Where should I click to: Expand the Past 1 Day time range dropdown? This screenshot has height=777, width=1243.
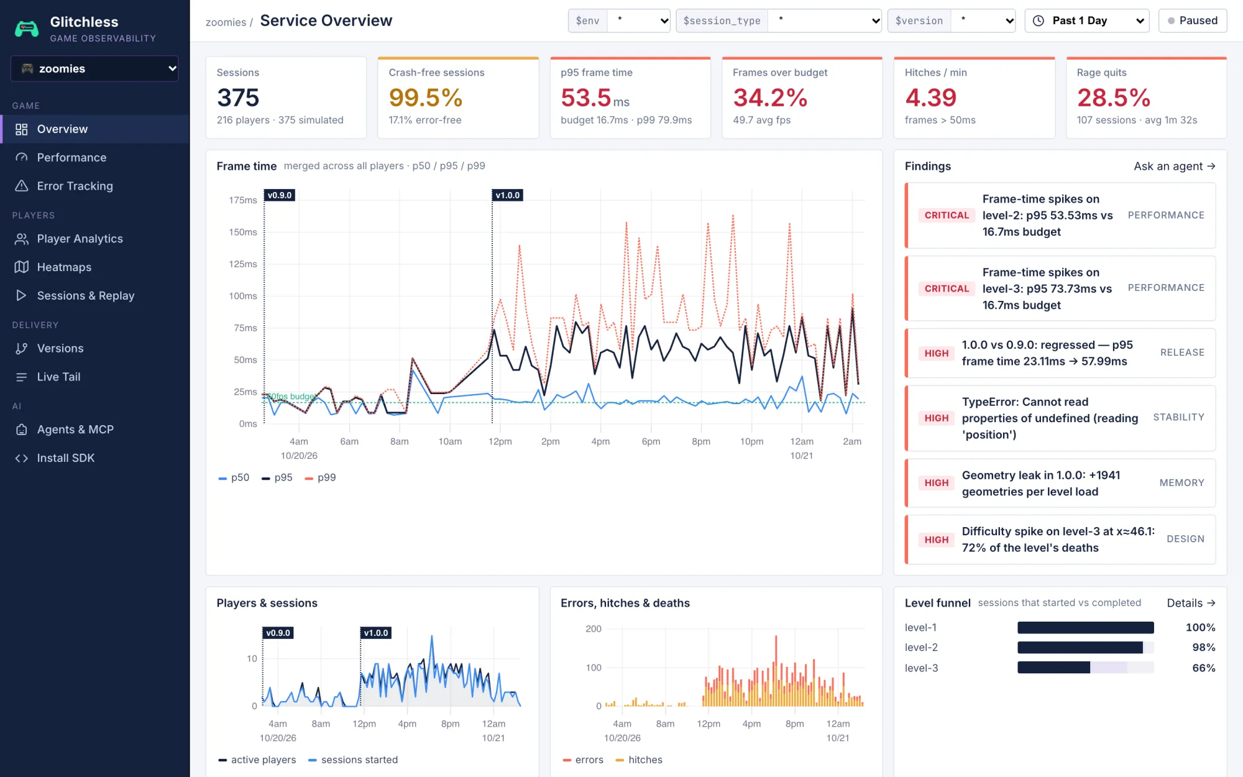pyautogui.click(x=1087, y=21)
